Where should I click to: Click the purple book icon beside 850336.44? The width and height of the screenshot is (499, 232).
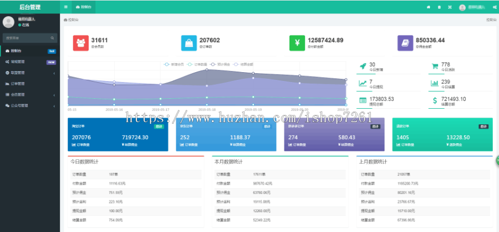point(405,43)
